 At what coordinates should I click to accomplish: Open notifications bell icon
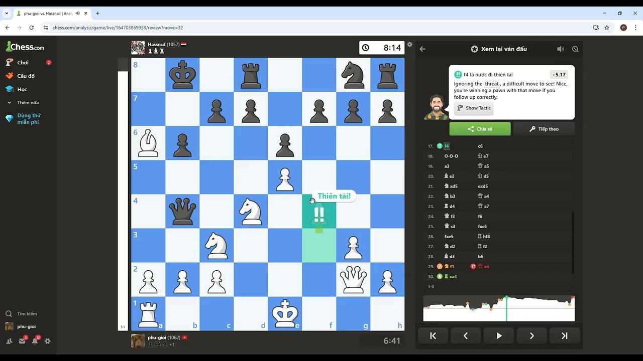pyautogui.click(x=35, y=341)
